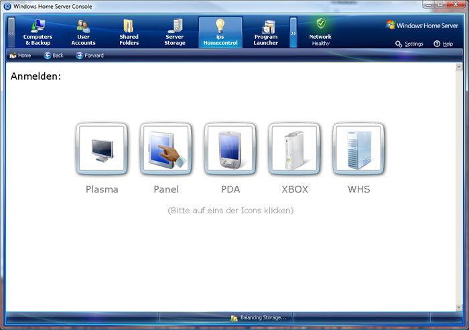The height and width of the screenshot is (330, 469).
Task: Go Forward with the right-arrow button
Action: click(x=90, y=56)
